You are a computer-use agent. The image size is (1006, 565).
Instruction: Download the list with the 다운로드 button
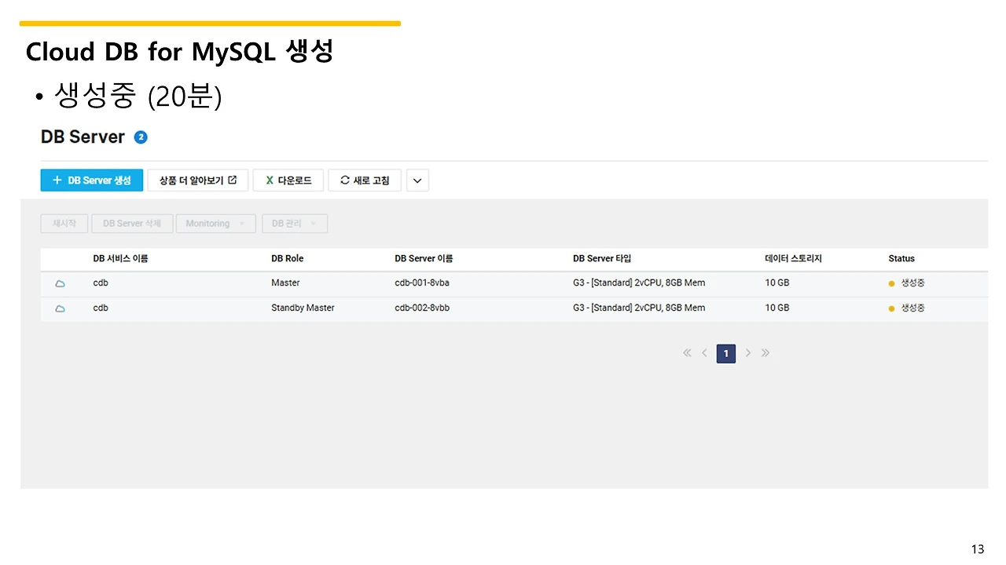(288, 180)
